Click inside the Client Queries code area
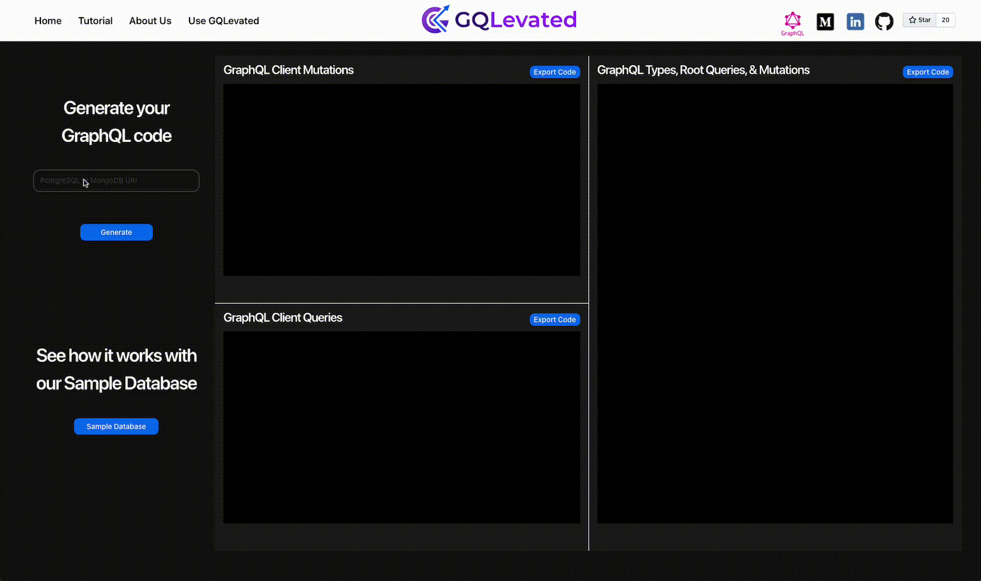The width and height of the screenshot is (981, 581). click(x=402, y=427)
